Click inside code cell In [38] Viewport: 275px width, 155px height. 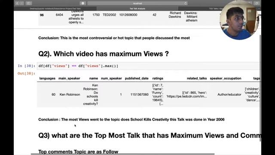[x=148, y=66]
